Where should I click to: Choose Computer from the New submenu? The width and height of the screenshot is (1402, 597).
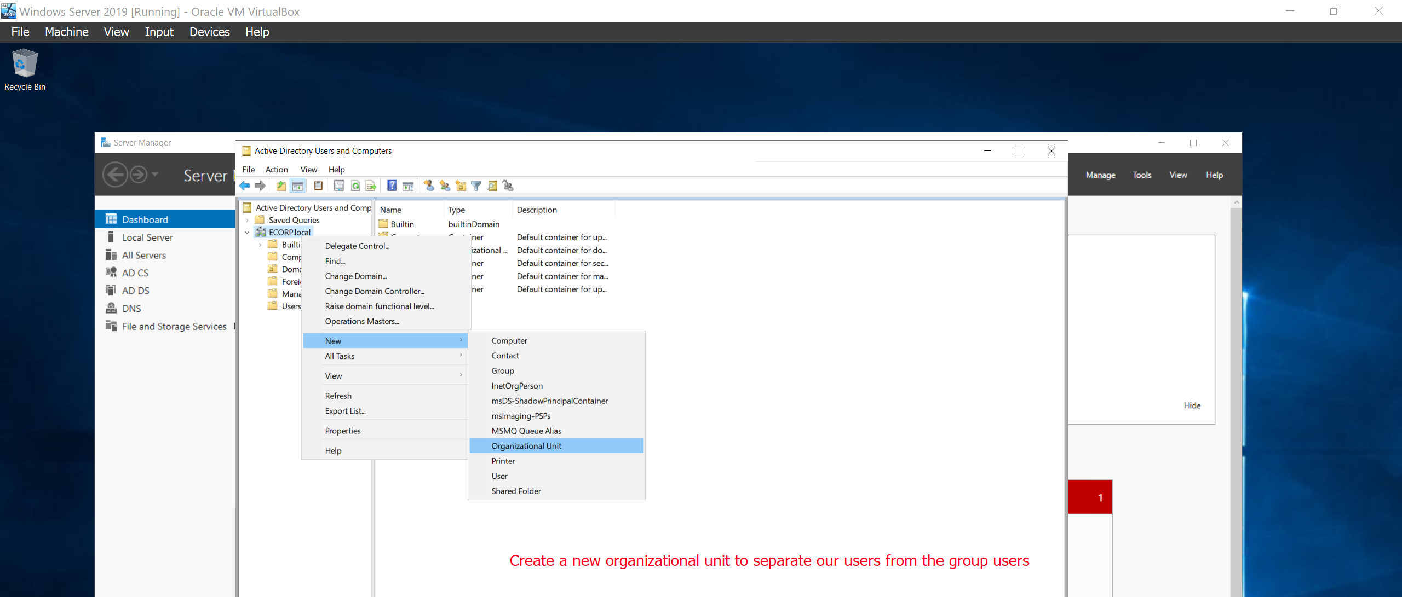556,341
